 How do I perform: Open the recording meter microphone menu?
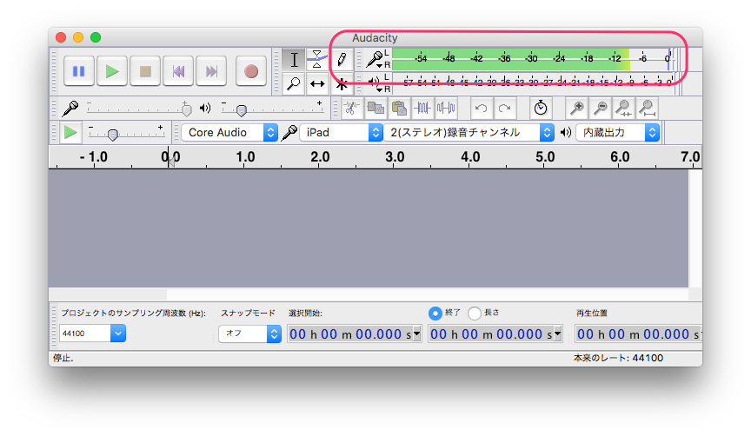coord(375,59)
